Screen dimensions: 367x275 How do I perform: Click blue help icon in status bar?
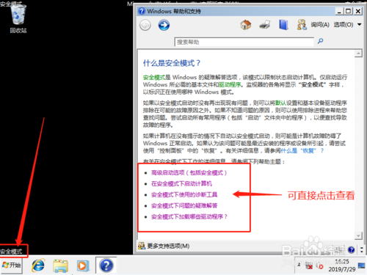tap(352, 250)
